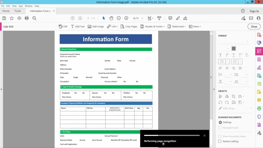The width and height of the screenshot is (263, 148).
Task: Choose the Add Image tool
Action: point(96,27)
